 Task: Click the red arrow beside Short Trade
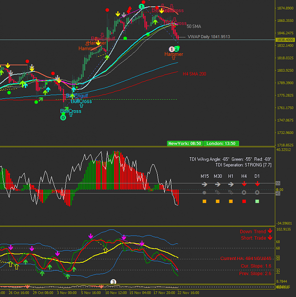pos(270,238)
